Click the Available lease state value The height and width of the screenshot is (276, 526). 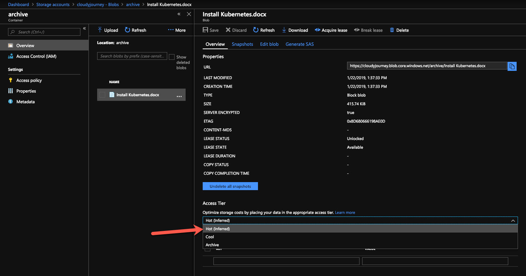pos(355,147)
